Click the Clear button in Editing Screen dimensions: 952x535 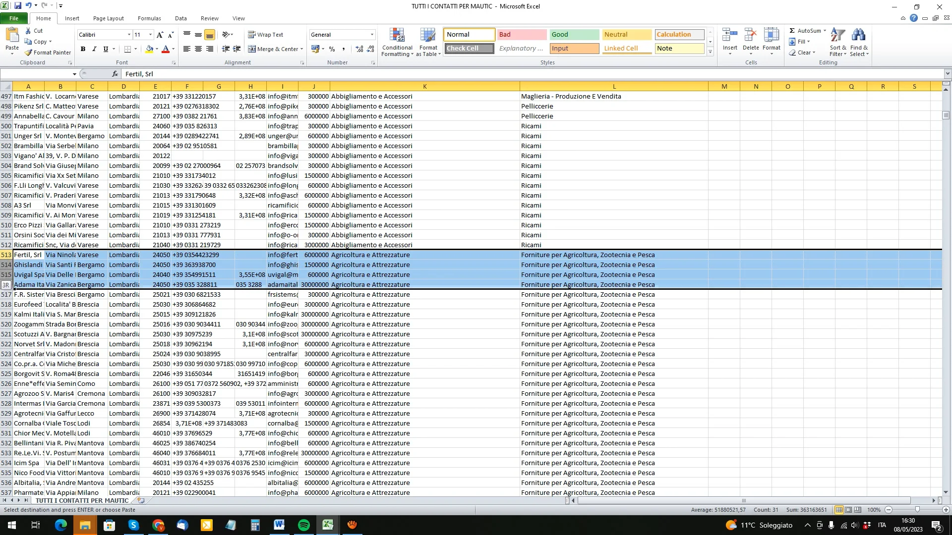[x=802, y=53]
